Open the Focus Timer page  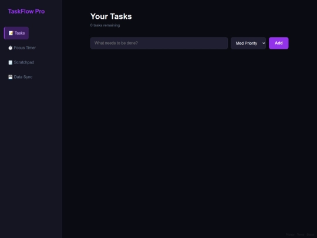coord(22,48)
